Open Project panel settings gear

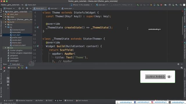(27, 8)
